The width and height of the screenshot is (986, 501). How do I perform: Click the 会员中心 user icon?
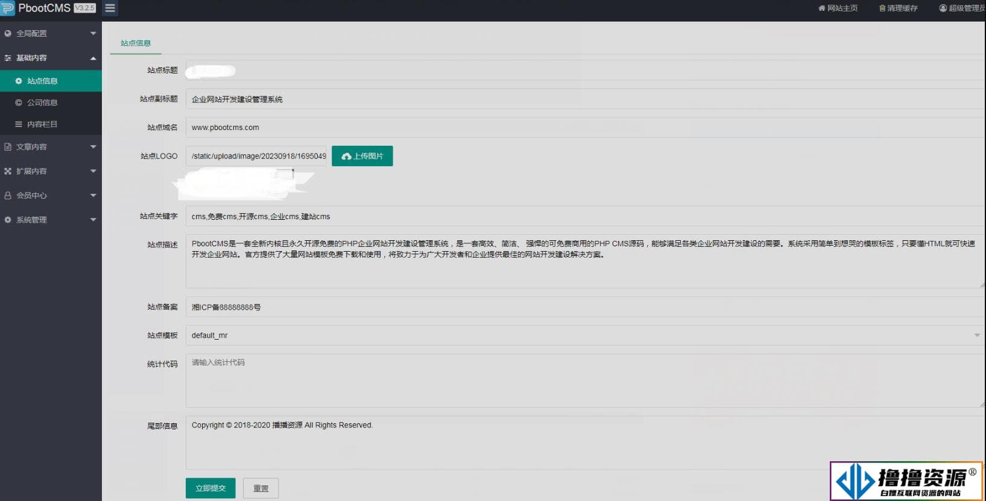pos(8,196)
